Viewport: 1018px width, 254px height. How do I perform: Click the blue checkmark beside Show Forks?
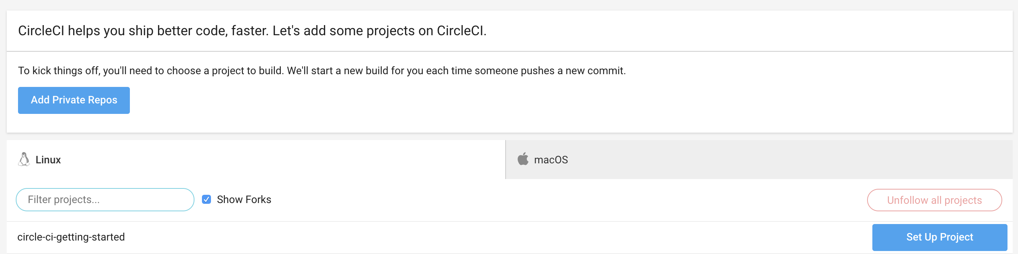click(206, 200)
